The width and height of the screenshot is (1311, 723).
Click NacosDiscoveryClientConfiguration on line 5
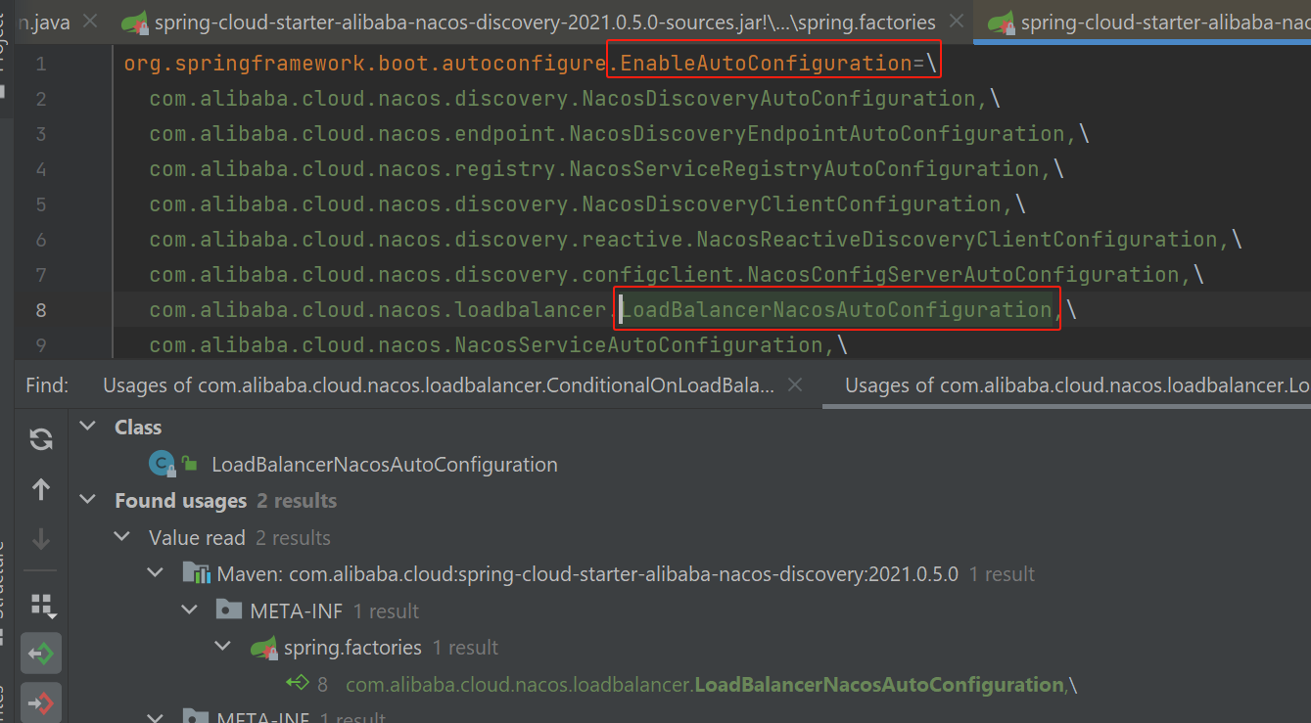tap(792, 204)
